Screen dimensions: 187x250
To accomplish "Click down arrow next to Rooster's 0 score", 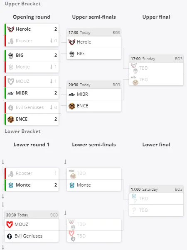I will tap(51, 41).
